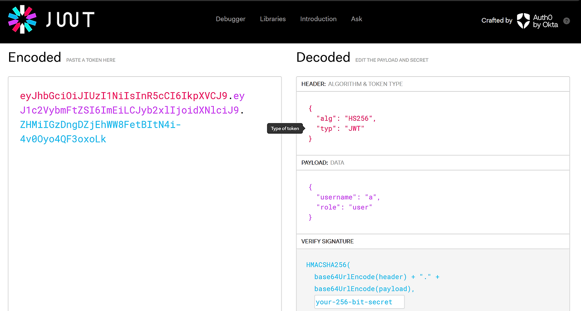581x311 pixels.
Task: Click the HEADER: ALGORITHM & TOKEN TYPE label
Action: [352, 84]
